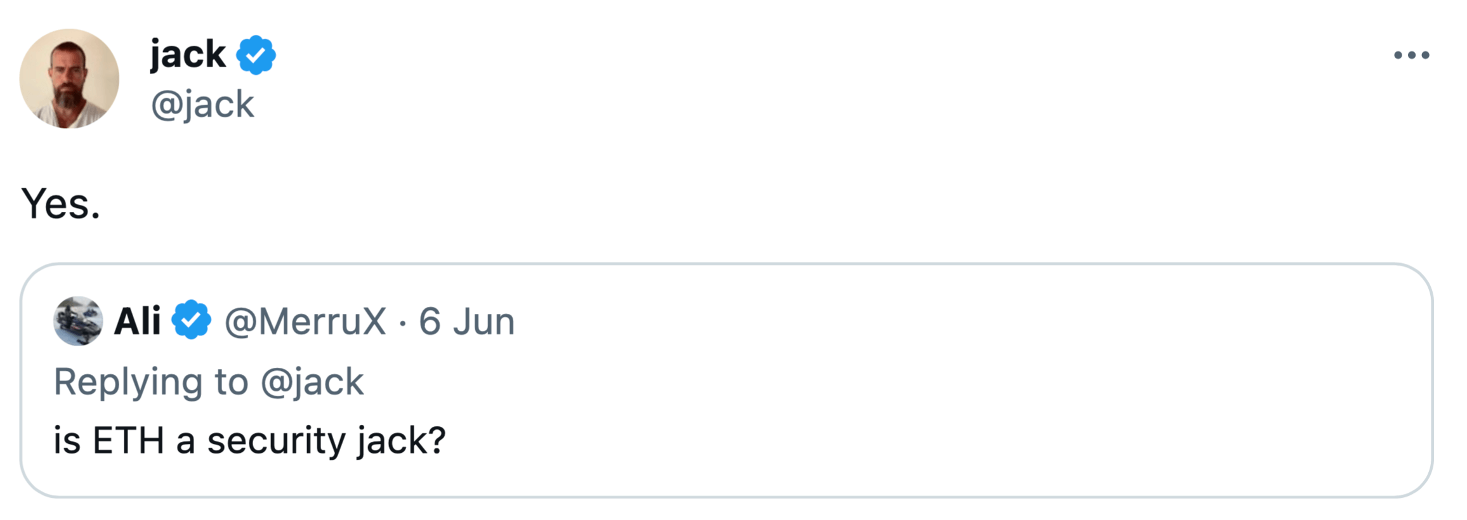The image size is (1467, 520).
Task: Click Ali's small snowmobile avatar
Action: click(x=78, y=321)
